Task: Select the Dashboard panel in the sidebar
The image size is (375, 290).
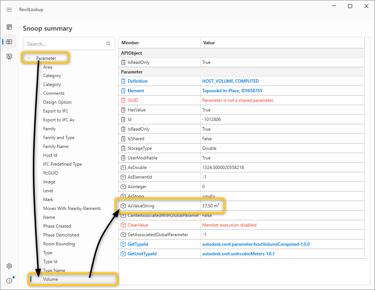Action: (9, 27)
